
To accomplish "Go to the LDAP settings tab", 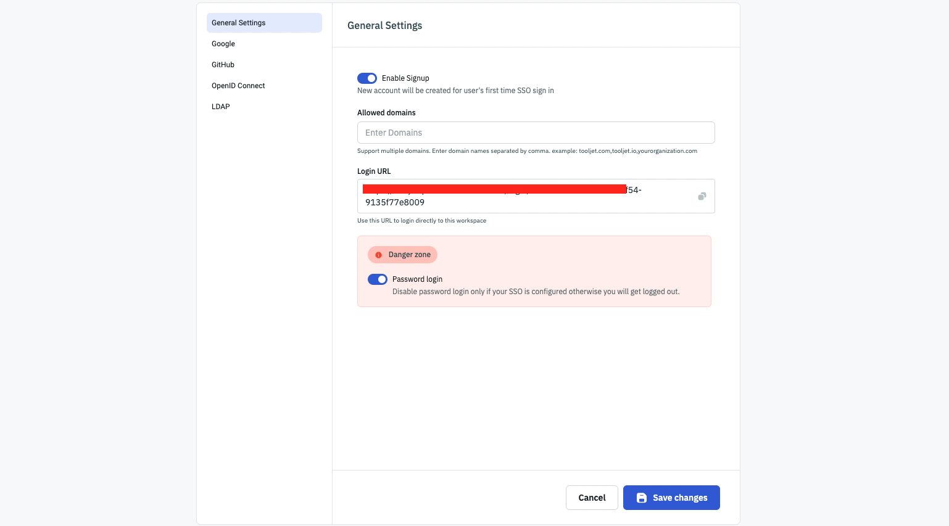I will (221, 107).
